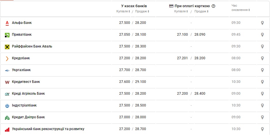Click the help question mark icon
Image resolution: width=270 pixels, height=135 pixels.
(x=213, y=6)
